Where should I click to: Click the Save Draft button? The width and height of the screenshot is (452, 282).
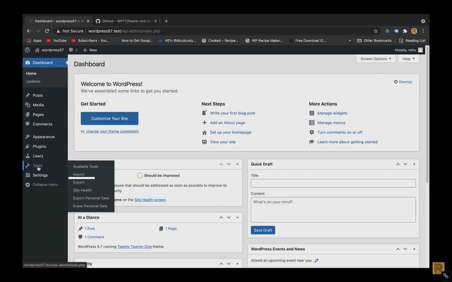point(263,230)
